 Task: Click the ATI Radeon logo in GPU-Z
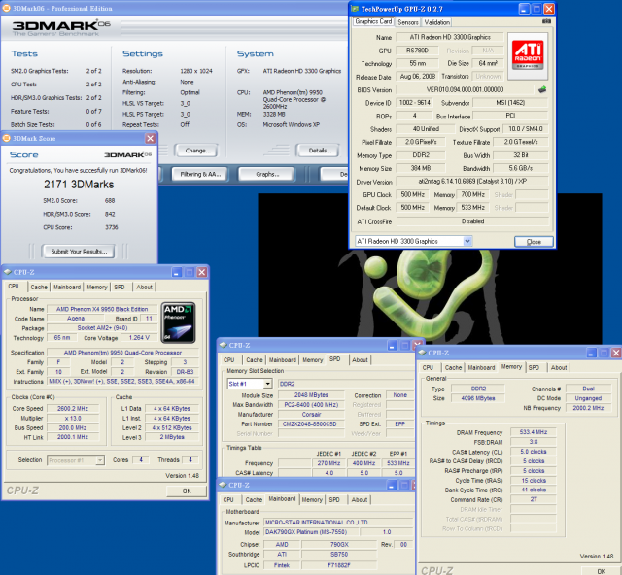coord(528,56)
